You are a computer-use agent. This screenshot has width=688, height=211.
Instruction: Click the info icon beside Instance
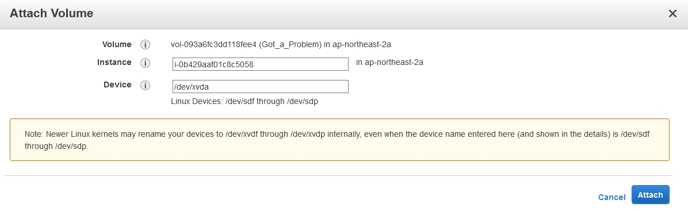[145, 63]
